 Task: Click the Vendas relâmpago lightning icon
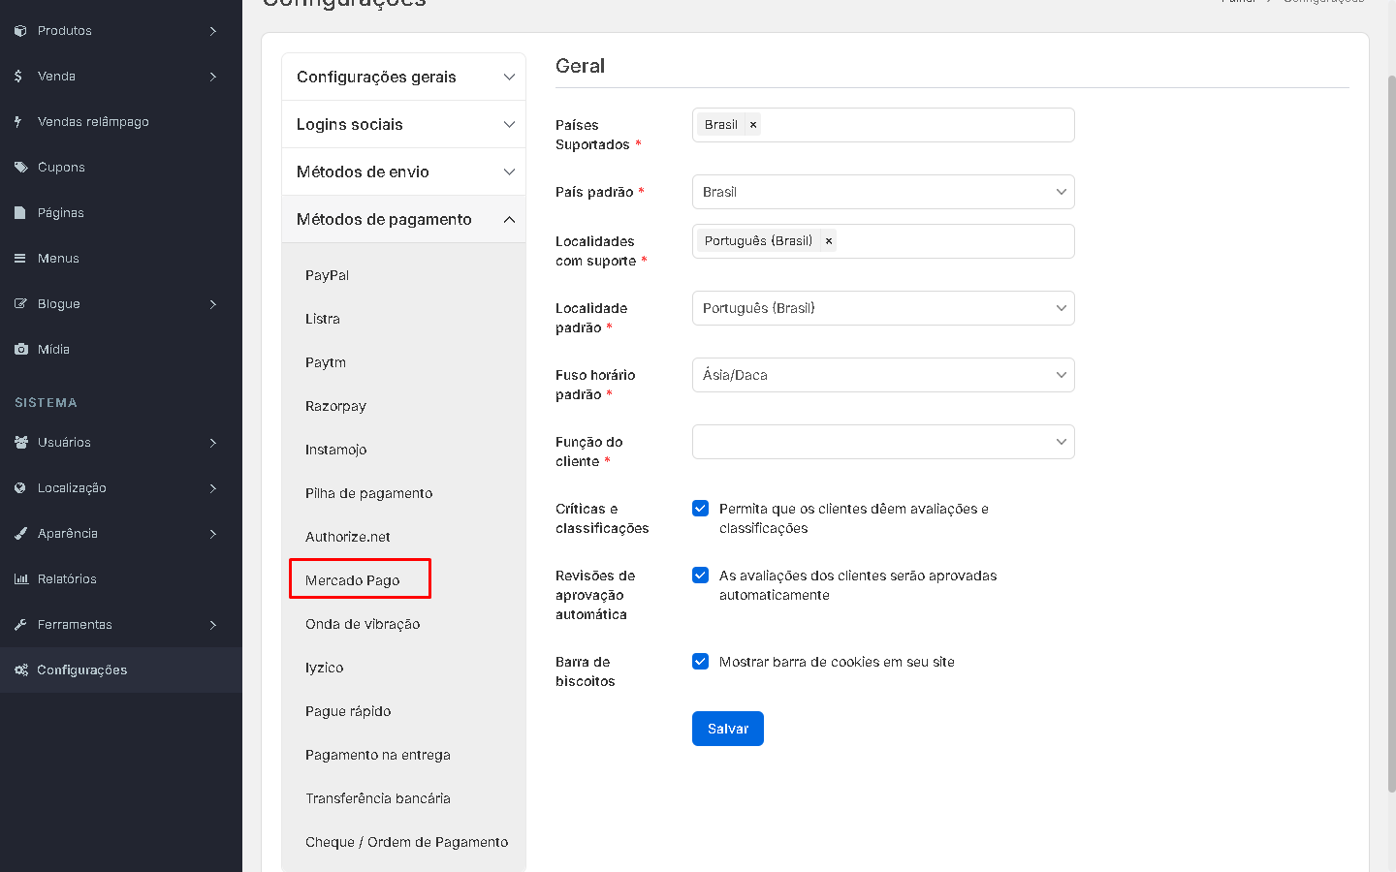click(18, 122)
